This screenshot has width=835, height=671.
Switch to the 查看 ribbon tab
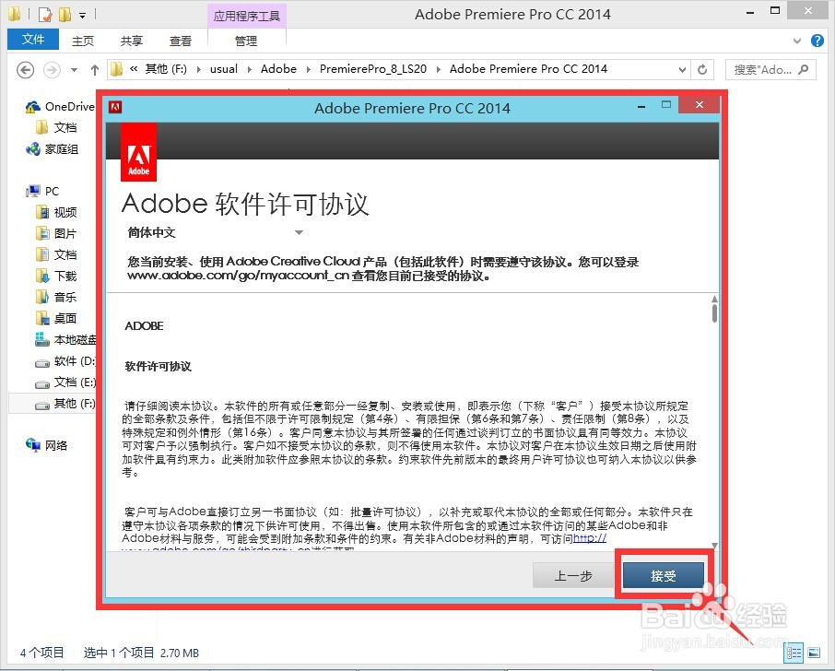tap(181, 40)
